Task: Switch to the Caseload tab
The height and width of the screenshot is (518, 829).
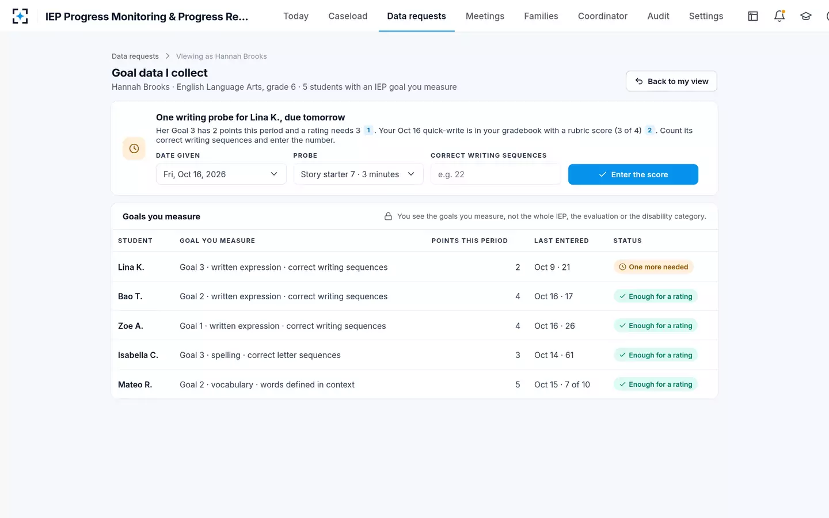Action: (348, 16)
